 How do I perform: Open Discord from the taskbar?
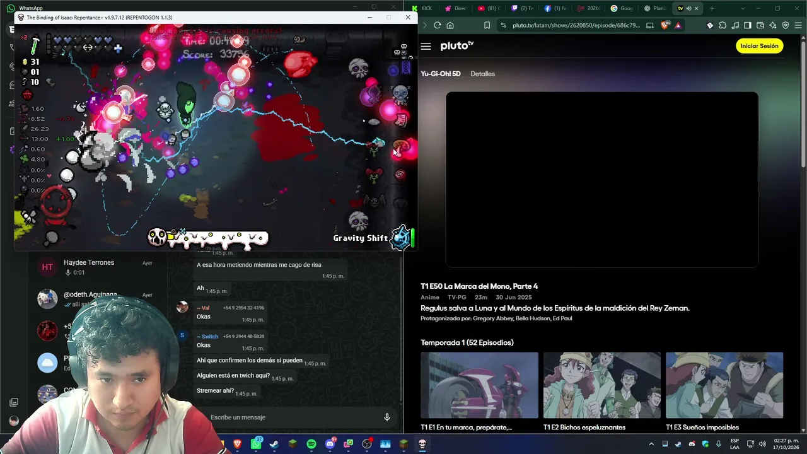click(x=330, y=444)
